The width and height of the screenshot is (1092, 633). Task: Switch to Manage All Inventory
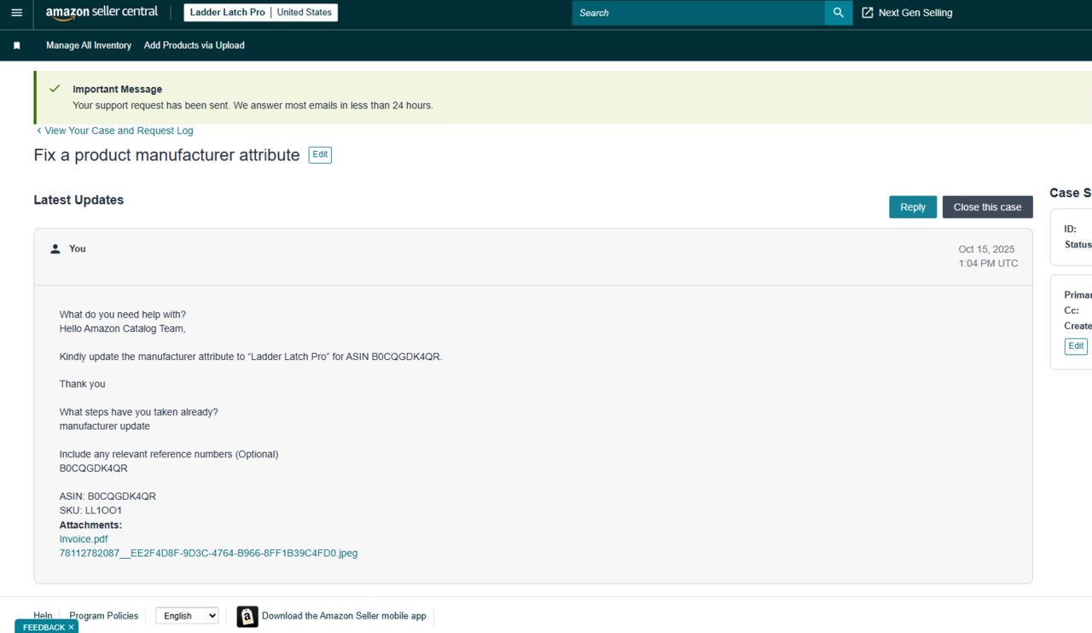click(x=88, y=45)
